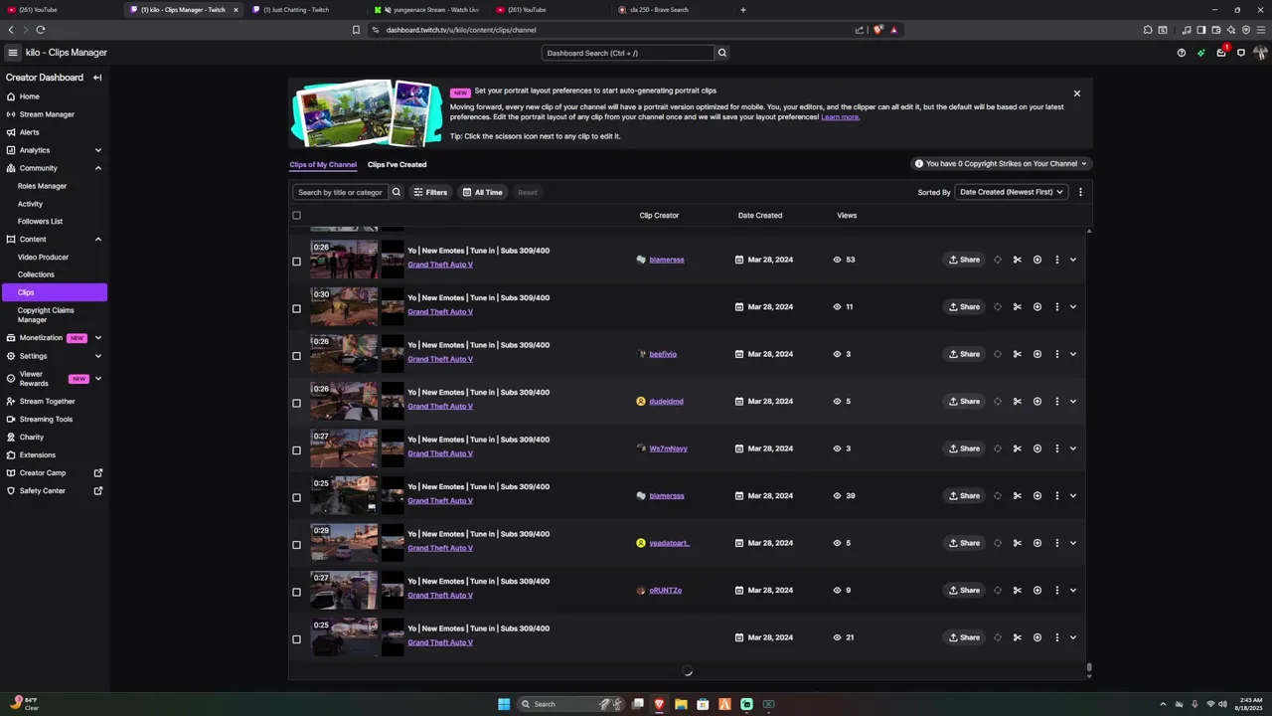Expand the Analytics sidebar section

coord(98,150)
